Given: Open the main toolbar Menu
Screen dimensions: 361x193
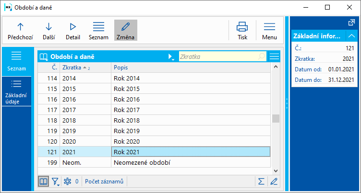Looking at the screenshot, I should tap(269, 30).
